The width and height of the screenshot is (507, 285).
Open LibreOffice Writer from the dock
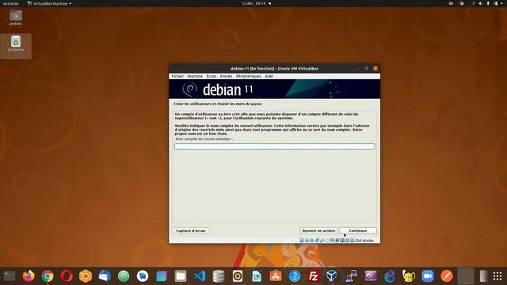(x=257, y=276)
